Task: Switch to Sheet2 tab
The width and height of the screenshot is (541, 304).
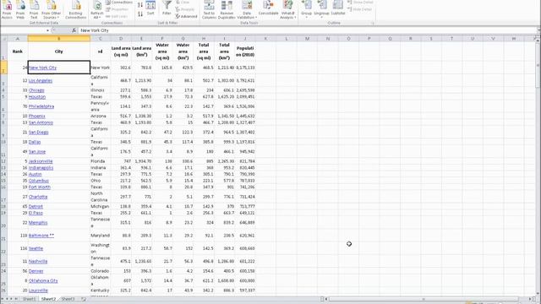Action: click(x=48, y=299)
